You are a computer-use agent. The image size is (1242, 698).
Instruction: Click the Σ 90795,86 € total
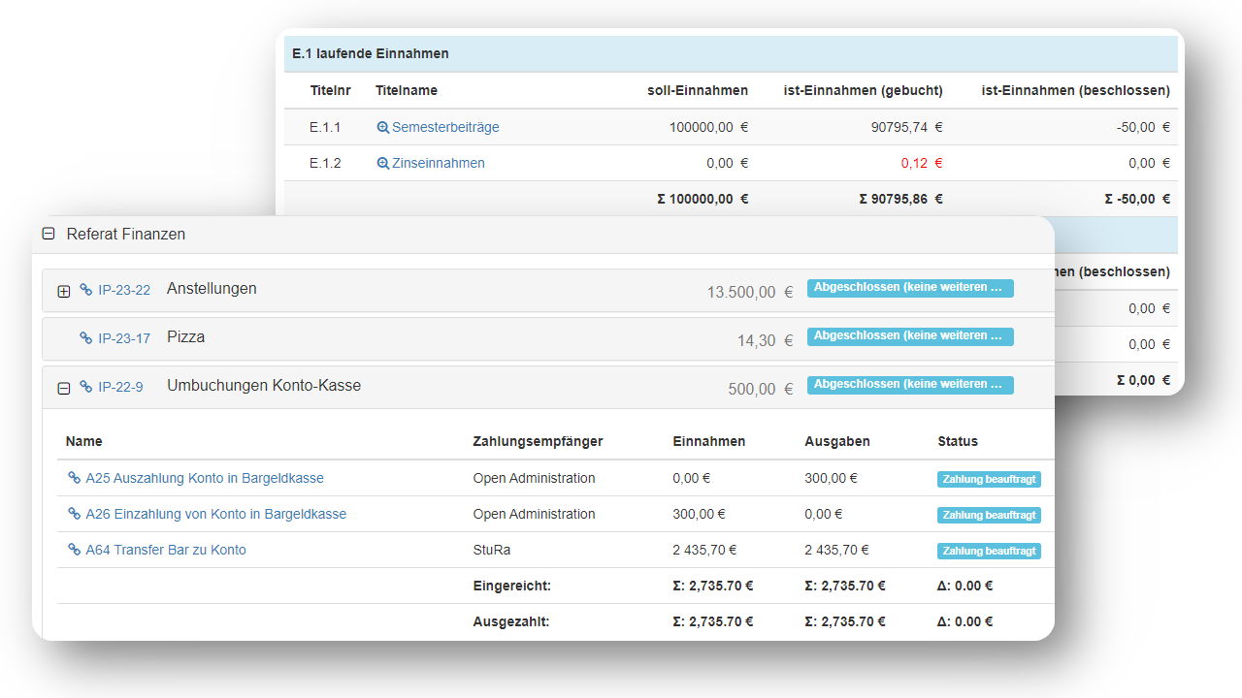[900, 199]
